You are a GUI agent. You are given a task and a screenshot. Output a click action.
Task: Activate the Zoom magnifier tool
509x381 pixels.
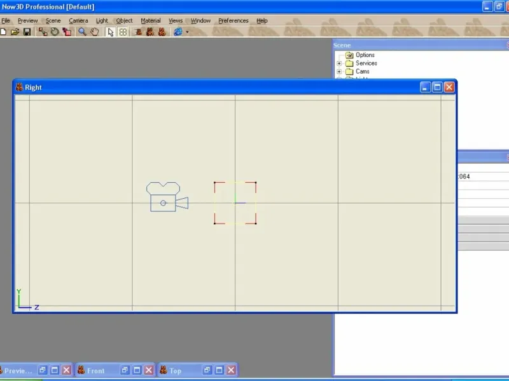click(82, 32)
